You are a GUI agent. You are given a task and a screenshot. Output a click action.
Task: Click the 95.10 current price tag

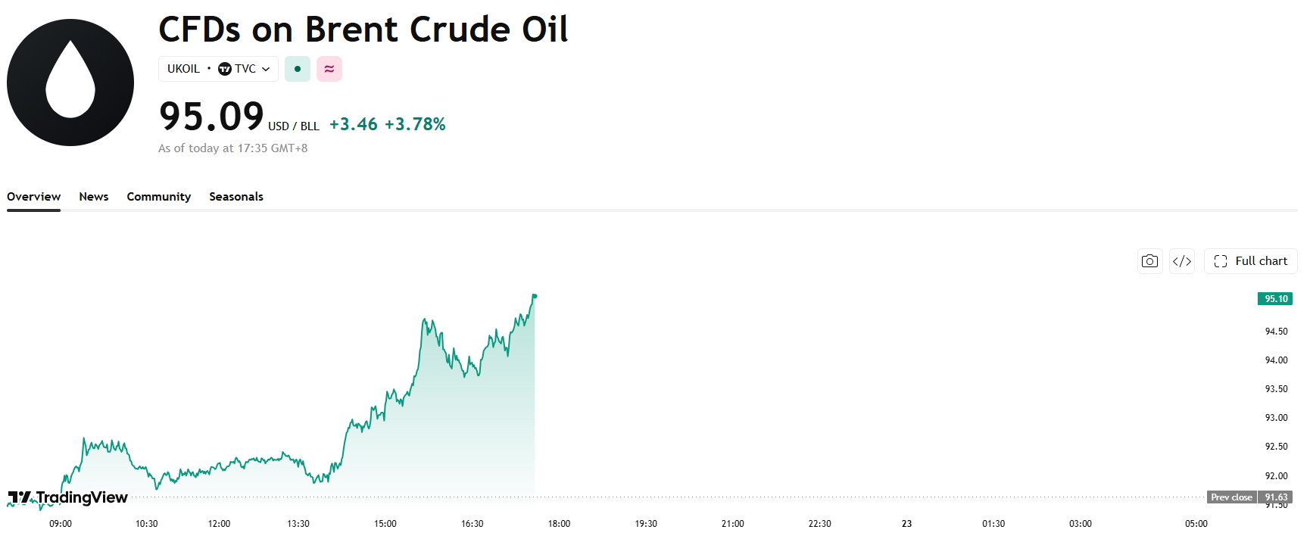click(1275, 298)
